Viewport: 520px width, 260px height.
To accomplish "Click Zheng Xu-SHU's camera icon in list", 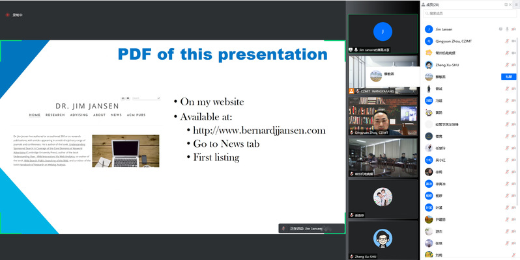I will pos(514,65).
